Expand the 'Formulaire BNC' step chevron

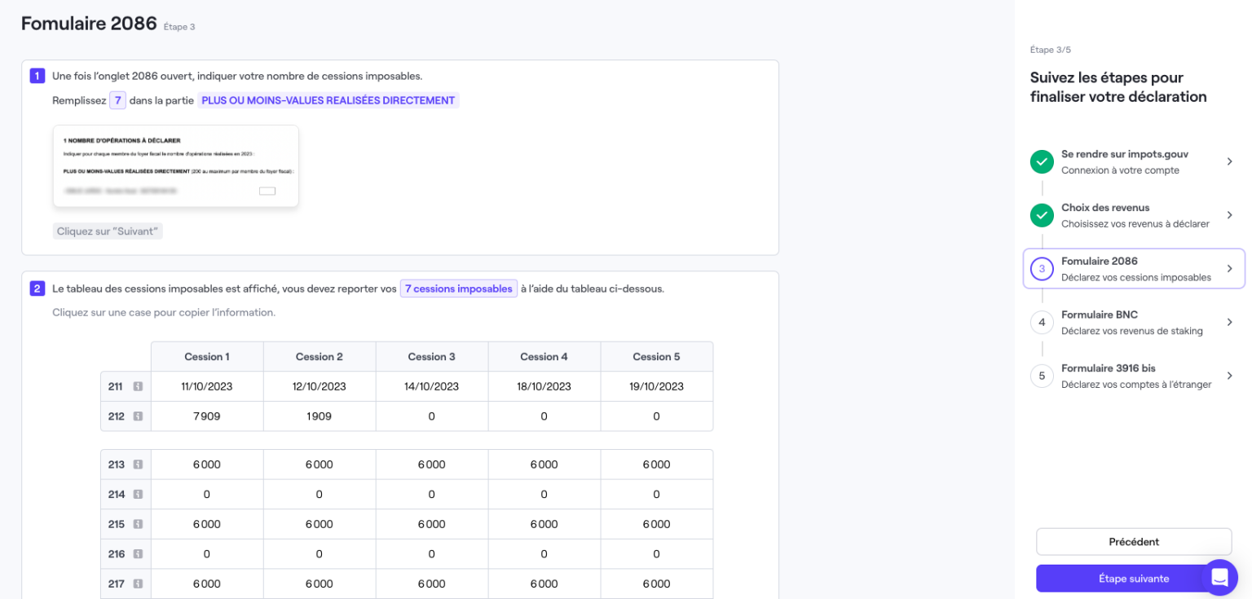point(1229,322)
